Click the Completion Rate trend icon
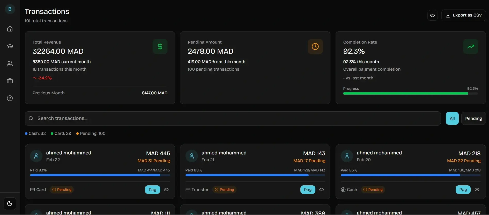 tap(470, 47)
